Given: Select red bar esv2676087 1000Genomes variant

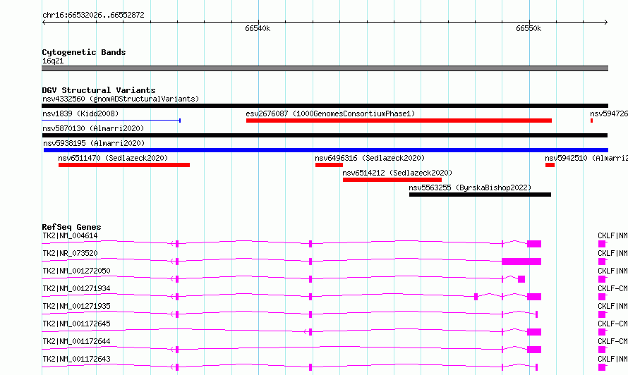Looking at the screenshot, I should [399, 121].
